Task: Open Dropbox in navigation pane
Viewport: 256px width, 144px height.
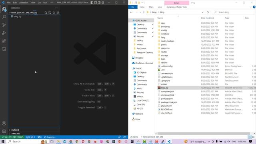Action: [139, 58]
